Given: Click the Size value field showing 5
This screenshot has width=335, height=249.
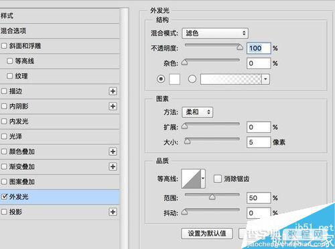Looking at the screenshot, I should (259, 142).
